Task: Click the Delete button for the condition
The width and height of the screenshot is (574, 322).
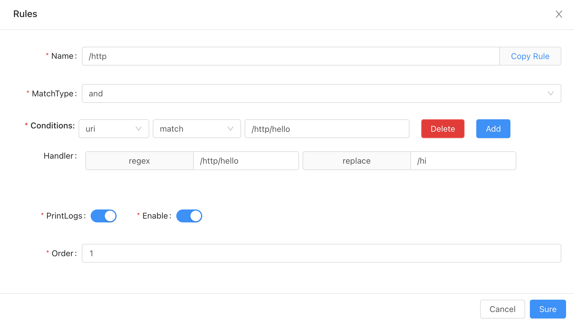Action: [442, 129]
